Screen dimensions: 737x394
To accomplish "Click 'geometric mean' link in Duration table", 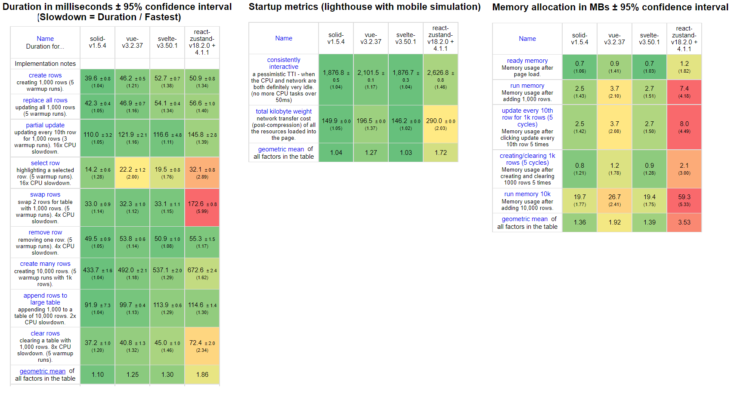I will coord(43,371).
